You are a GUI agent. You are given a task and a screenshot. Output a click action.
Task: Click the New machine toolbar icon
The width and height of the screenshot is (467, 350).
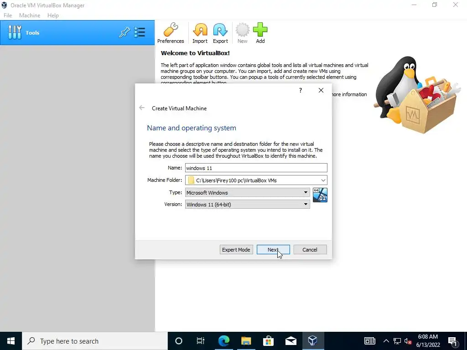243,33
